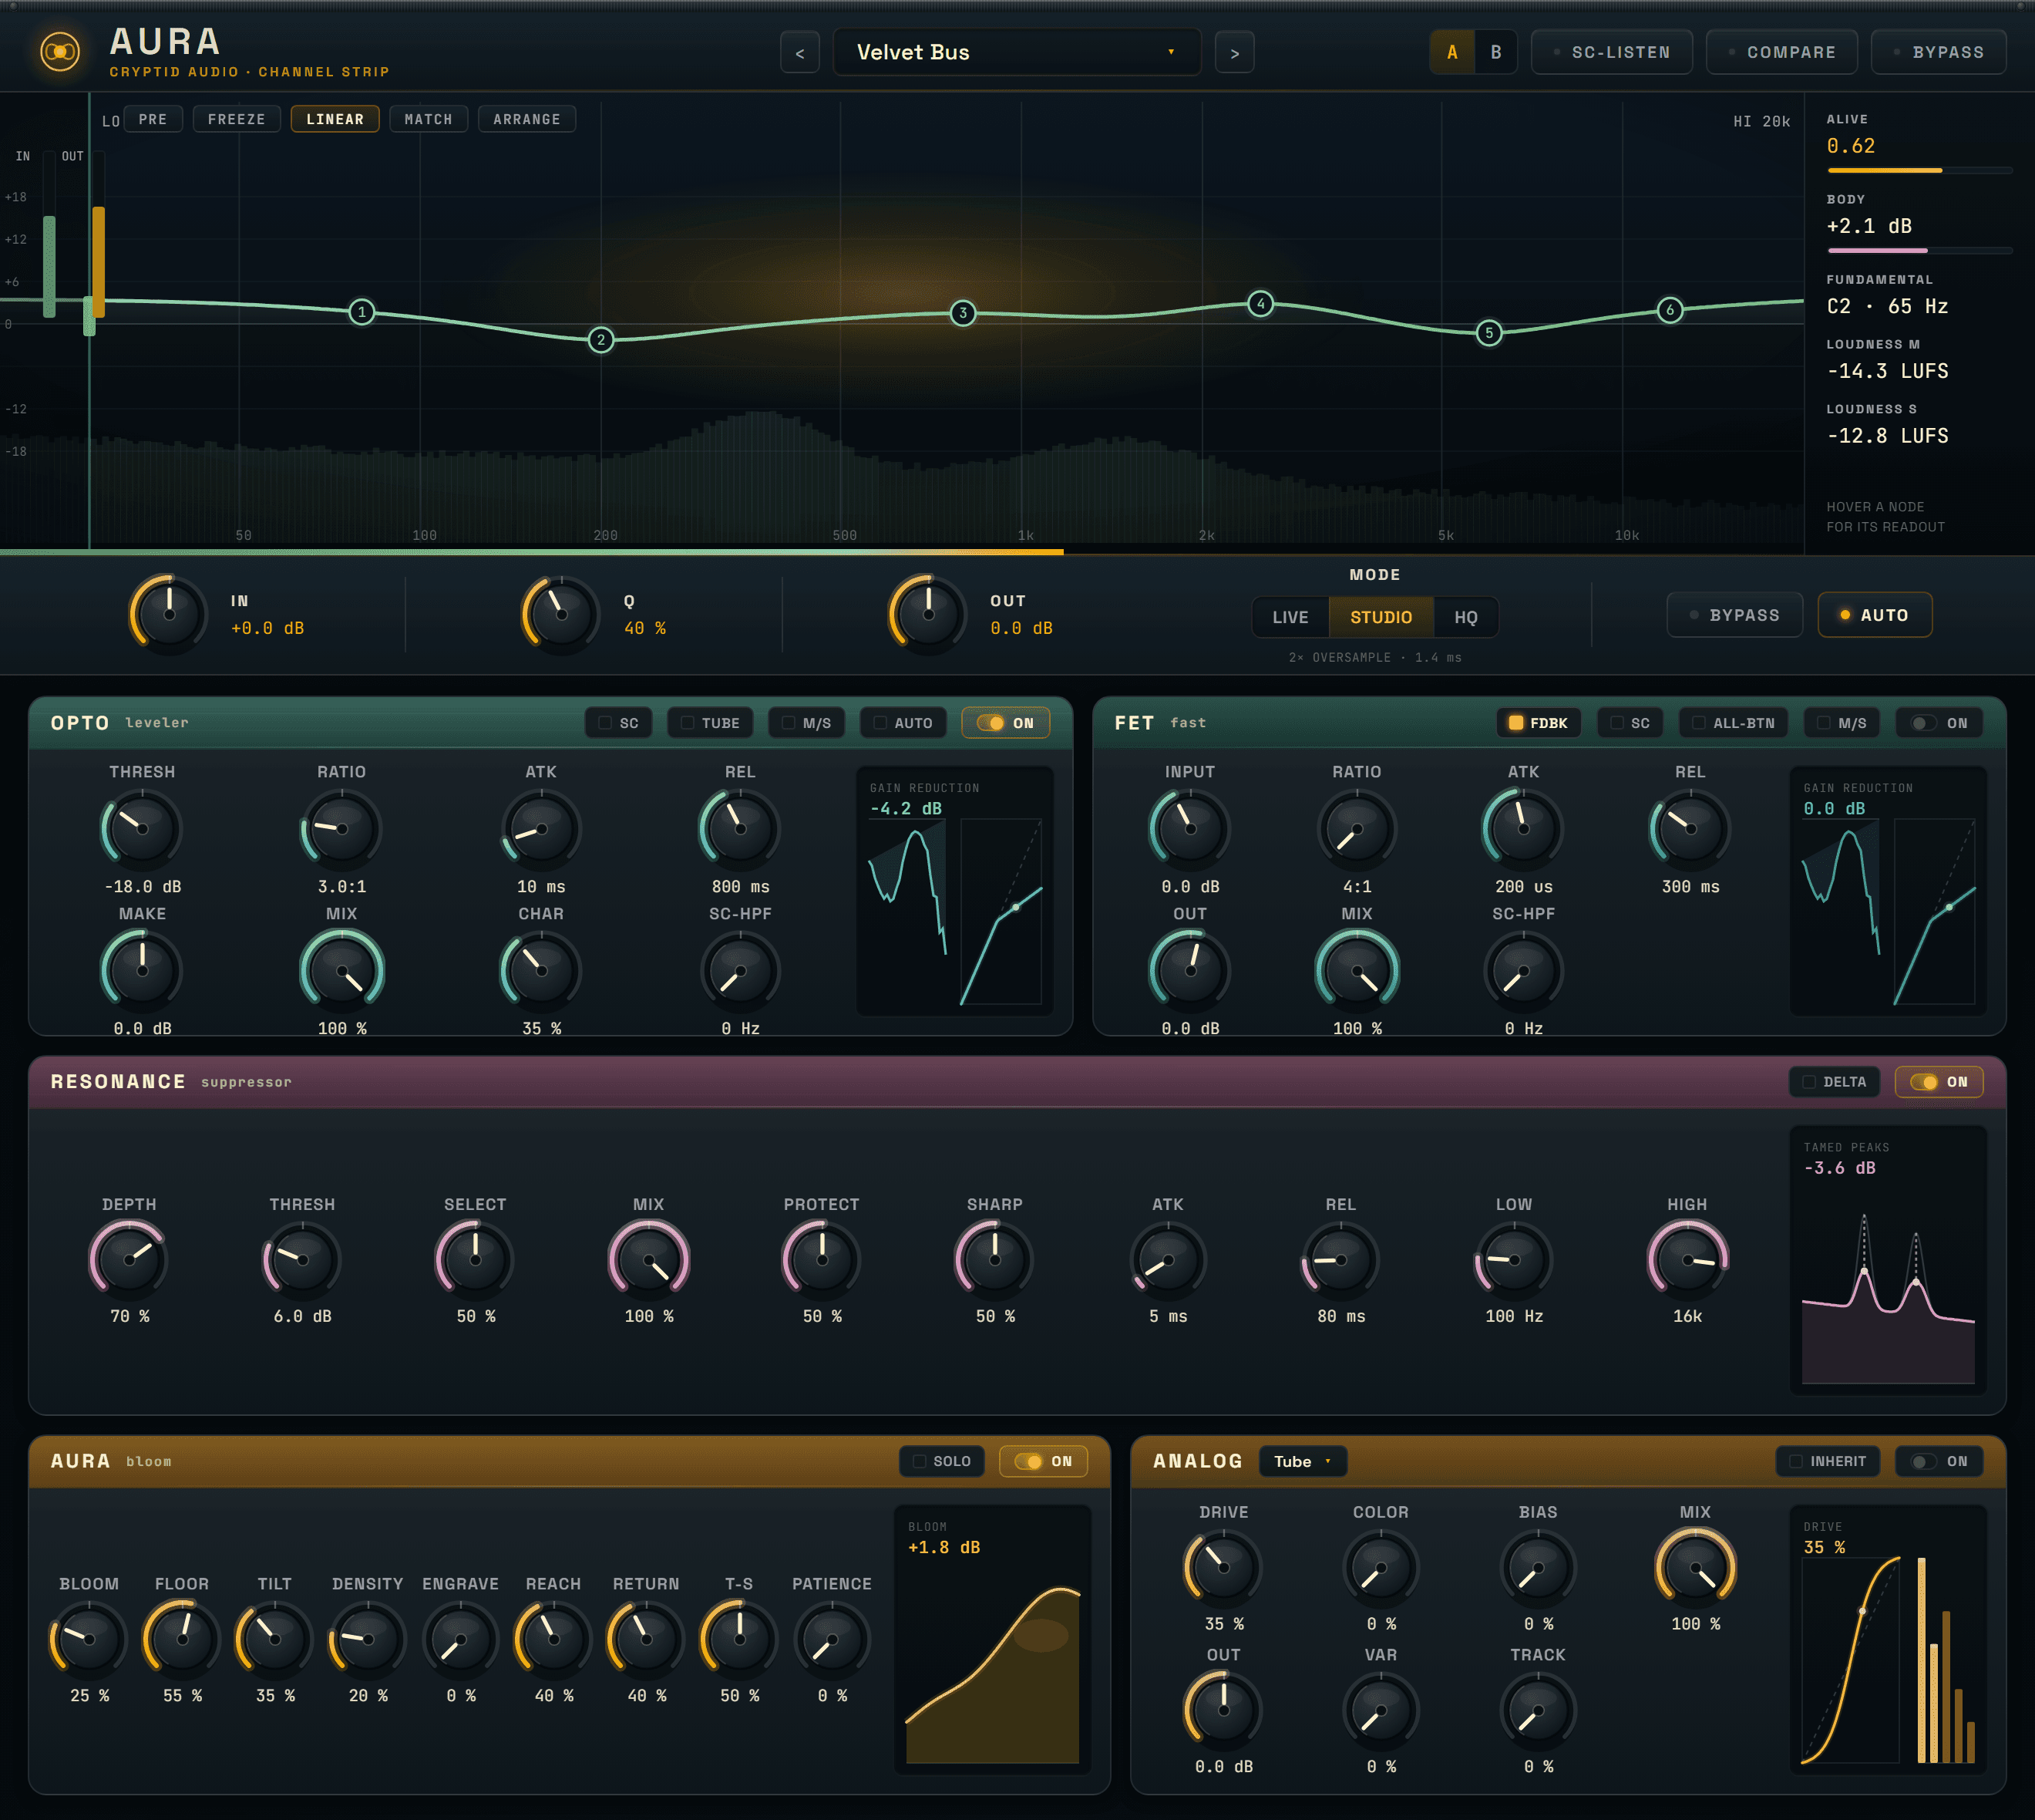Go to next preset with right arrow

point(1234,53)
